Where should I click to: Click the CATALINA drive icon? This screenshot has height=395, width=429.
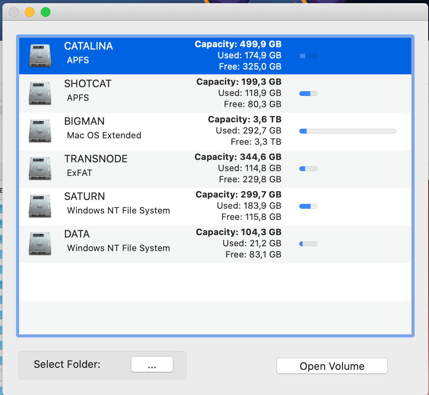(40, 56)
